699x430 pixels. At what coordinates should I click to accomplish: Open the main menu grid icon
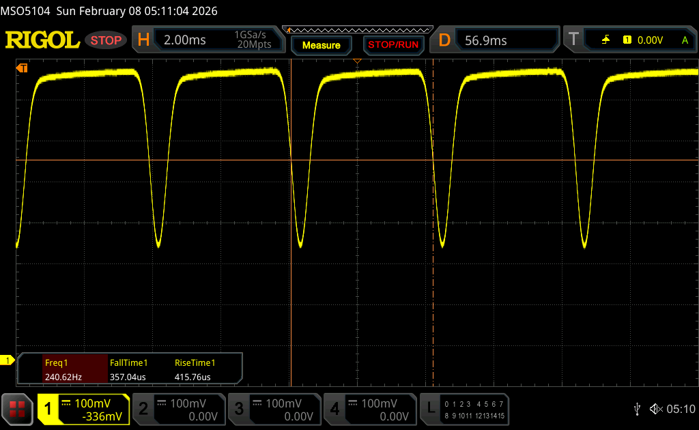[x=17, y=409]
